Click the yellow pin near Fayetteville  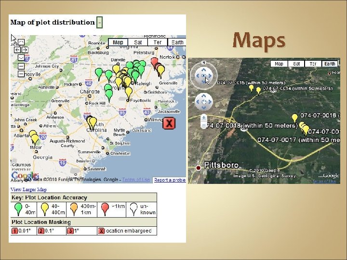(x=129, y=93)
